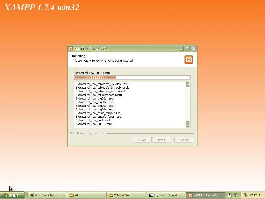This screenshot has width=265, height=199.
Task: Select log row rpl_row_trig002.result
Action: click(95, 102)
